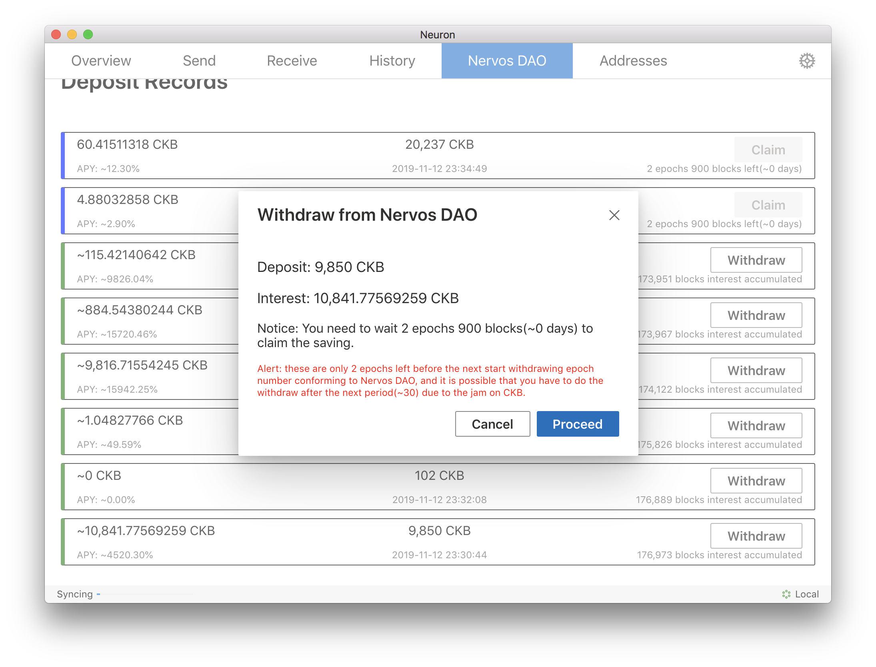Click the APY ~15942.25% label

point(117,389)
